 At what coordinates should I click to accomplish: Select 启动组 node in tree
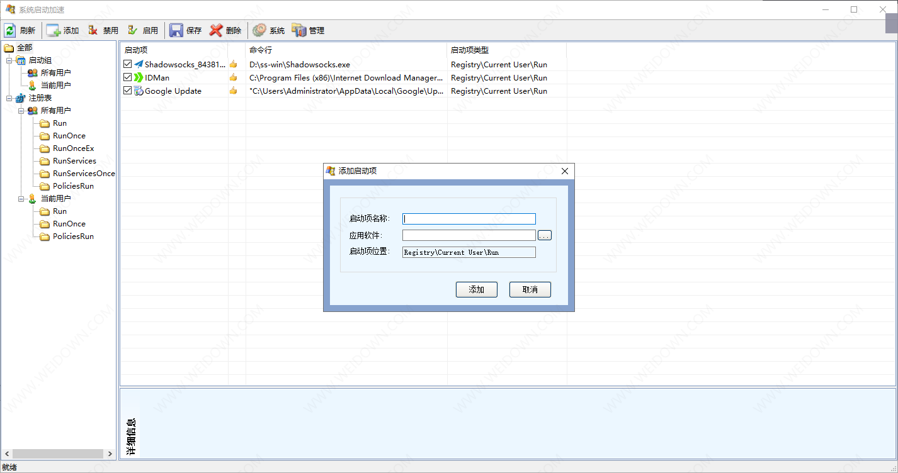click(40, 60)
